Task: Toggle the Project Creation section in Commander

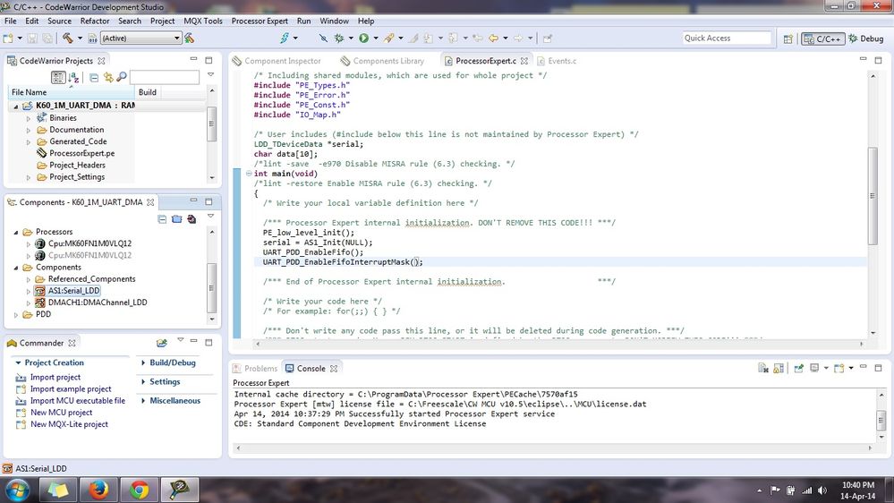Action: pyautogui.click(x=54, y=362)
